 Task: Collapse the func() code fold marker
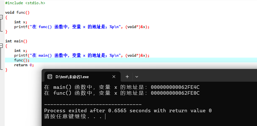pos(1,17)
